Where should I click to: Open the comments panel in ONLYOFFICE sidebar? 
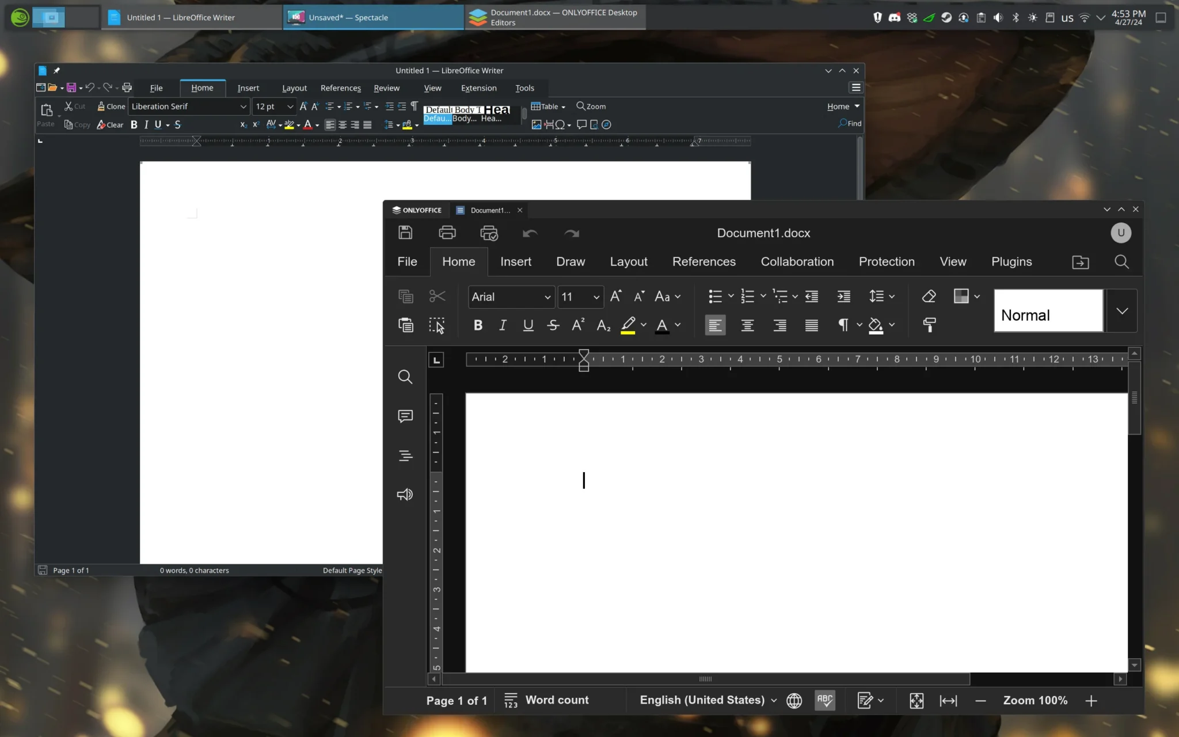point(405,416)
